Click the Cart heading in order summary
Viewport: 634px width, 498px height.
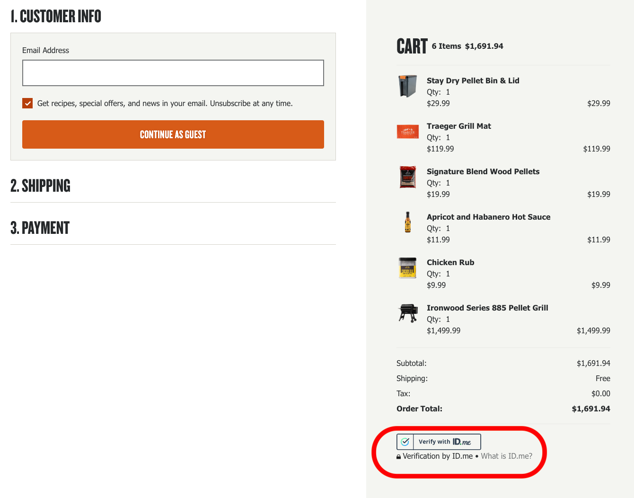point(412,46)
